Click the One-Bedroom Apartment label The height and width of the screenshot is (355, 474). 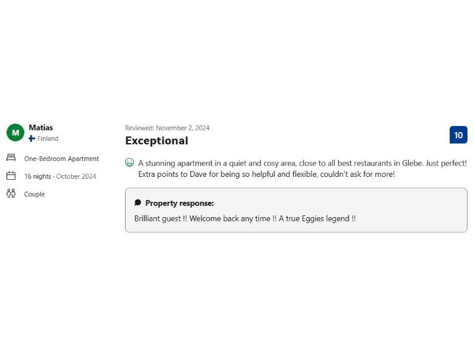62,159
